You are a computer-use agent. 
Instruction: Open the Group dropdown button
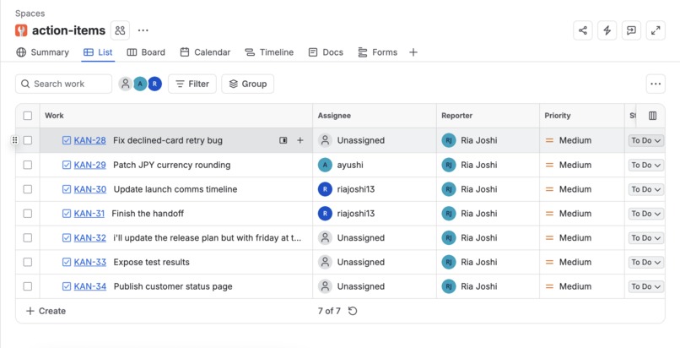[x=248, y=84]
